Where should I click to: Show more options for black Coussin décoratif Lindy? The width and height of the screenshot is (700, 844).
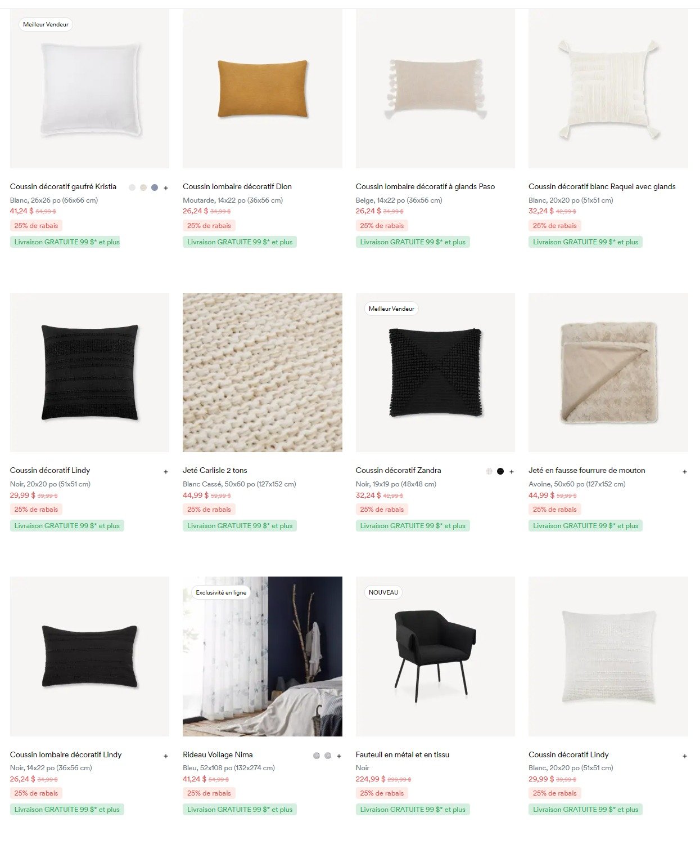click(x=166, y=472)
